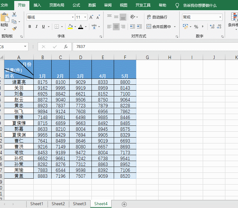Open the number format dropdown showing 常规
The image size is (238, 208).
[220, 17]
